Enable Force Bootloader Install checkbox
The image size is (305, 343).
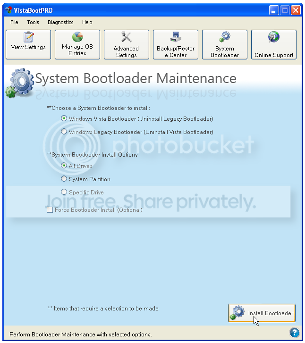point(50,209)
